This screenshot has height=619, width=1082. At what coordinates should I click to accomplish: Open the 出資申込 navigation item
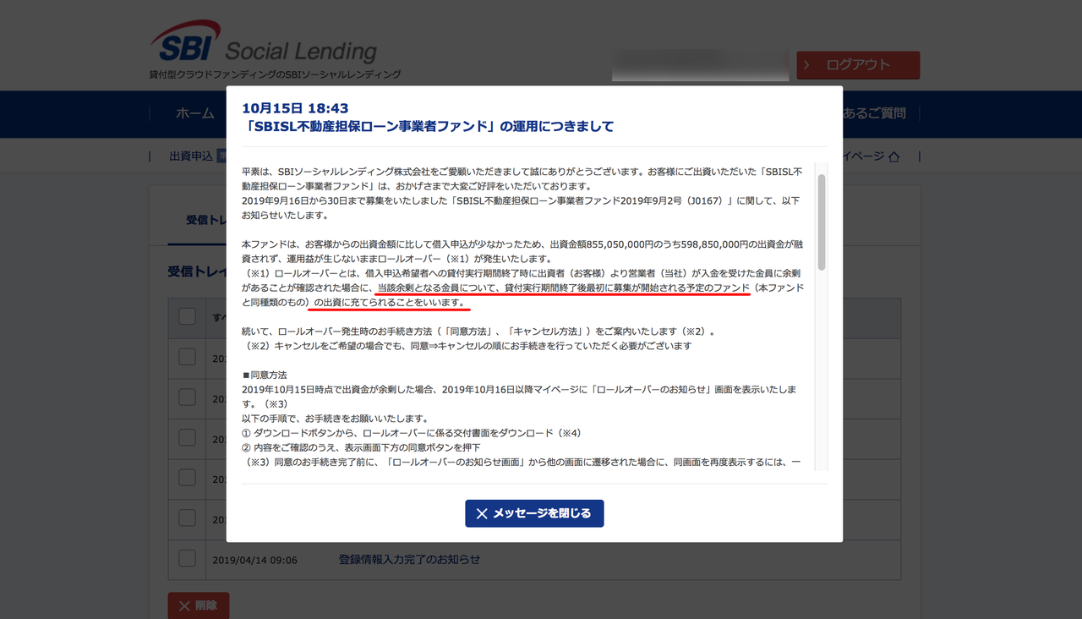[191, 156]
